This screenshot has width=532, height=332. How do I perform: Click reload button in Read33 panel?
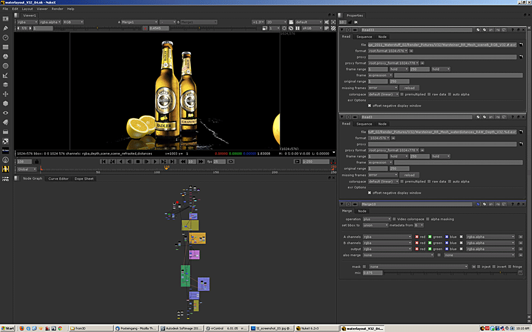click(x=409, y=88)
